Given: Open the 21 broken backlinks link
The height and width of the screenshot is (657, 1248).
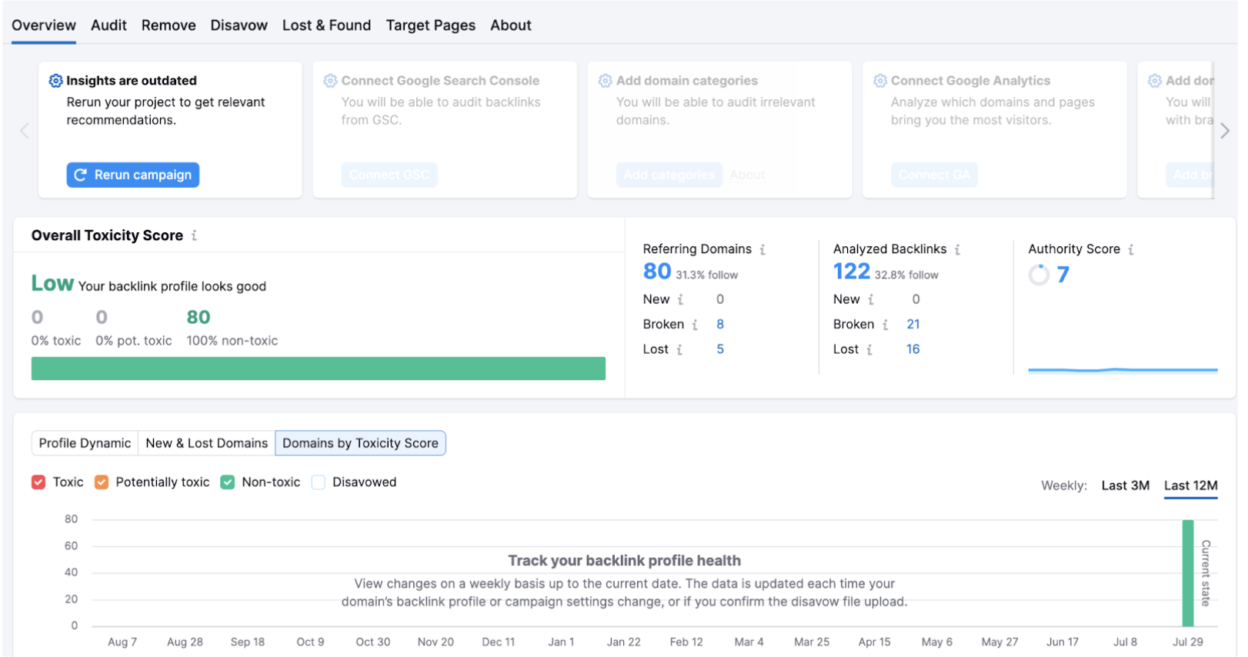Looking at the screenshot, I should [913, 325].
